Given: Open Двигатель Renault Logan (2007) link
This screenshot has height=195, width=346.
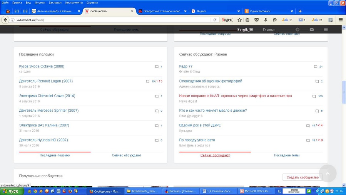Looking at the screenshot, I should (x=46, y=81).
